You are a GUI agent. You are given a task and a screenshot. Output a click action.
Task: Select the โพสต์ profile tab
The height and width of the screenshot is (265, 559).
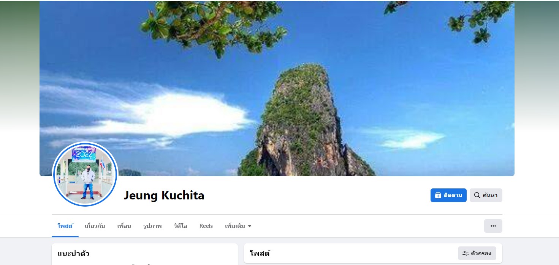coord(65,226)
